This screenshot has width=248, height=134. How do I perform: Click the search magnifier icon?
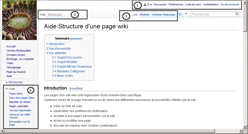coord(237,14)
